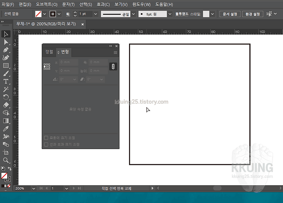Select the Direct Selection tool
This screenshot has width=283, height=203.
click(x=6, y=42)
